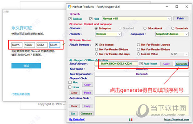193x124 pixels.
Task: Click the D662 key field in registration window
Action: (42, 45)
